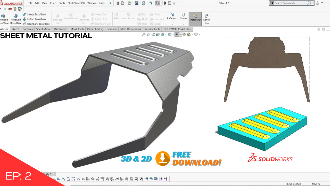Click the Display Style cube icon
The width and height of the screenshot is (330, 186).
170,34
